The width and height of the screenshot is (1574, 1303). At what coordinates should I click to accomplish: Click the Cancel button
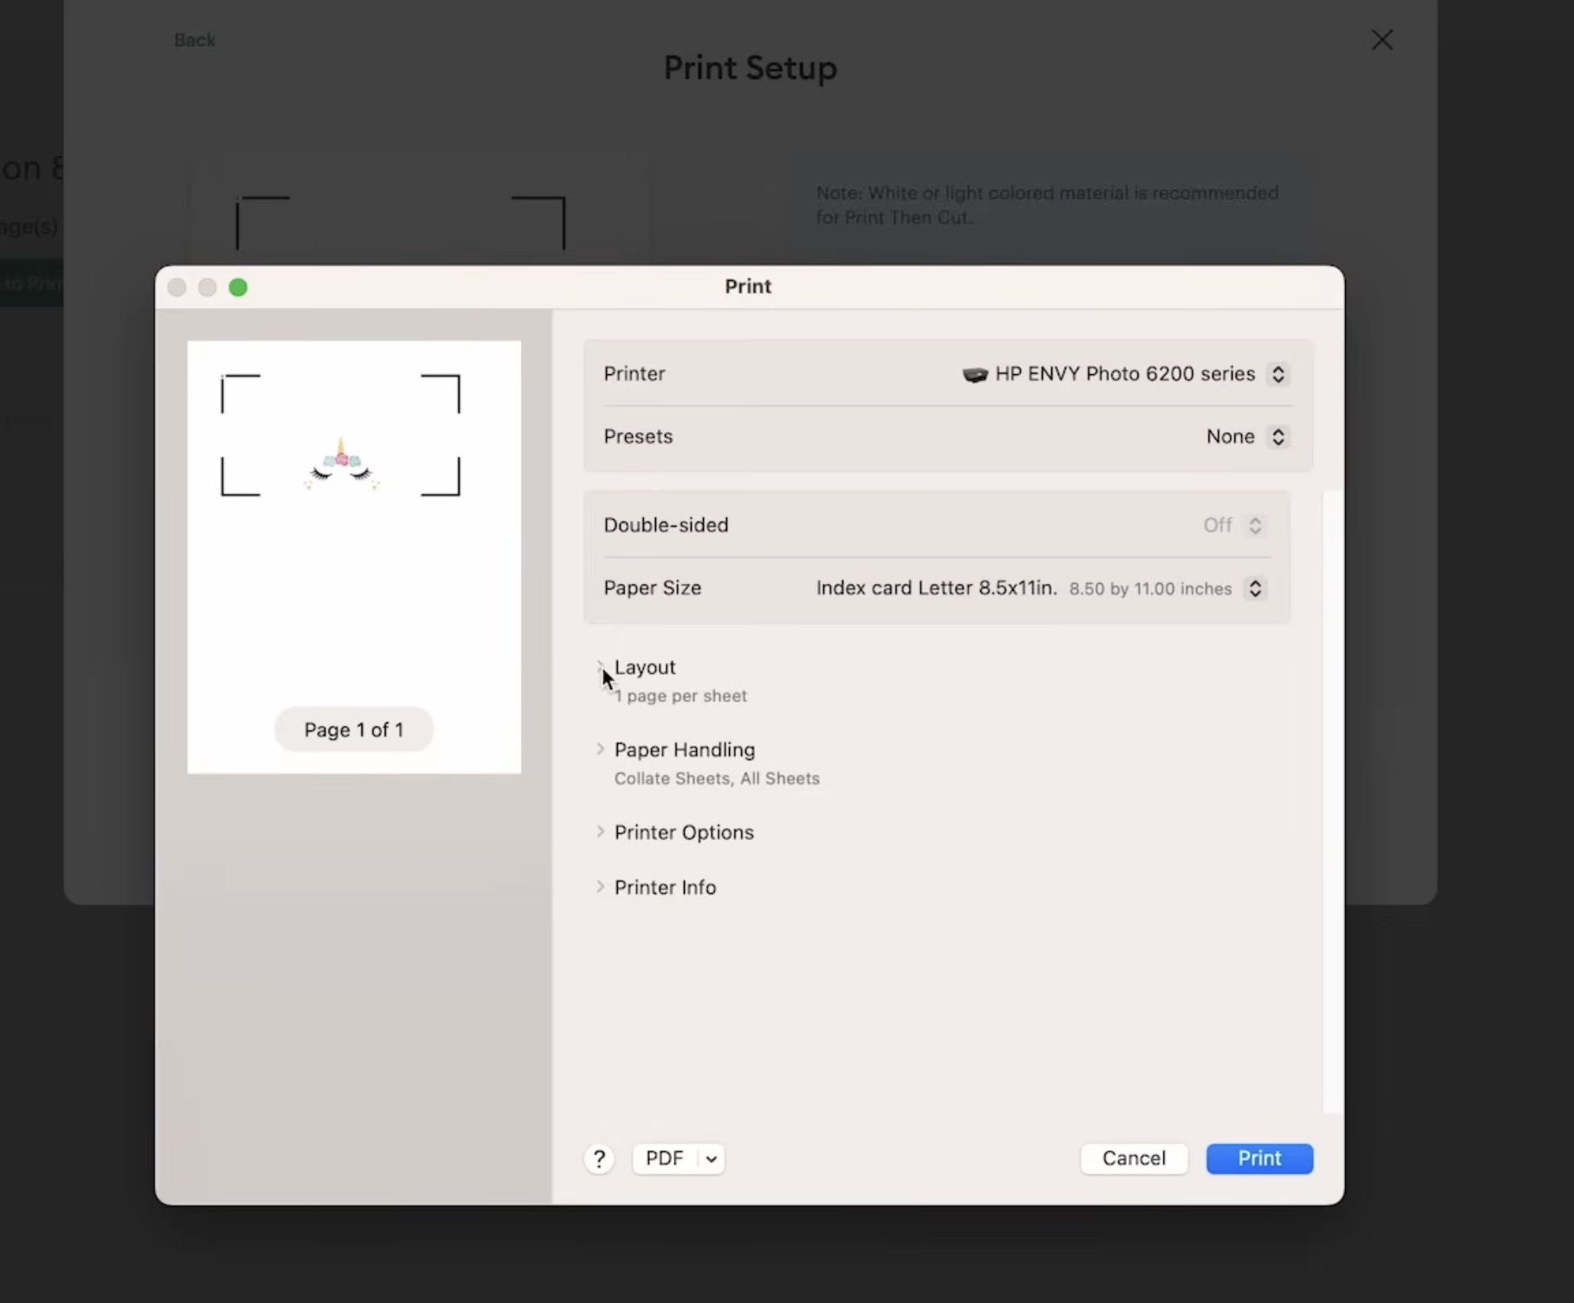tap(1134, 1158)
